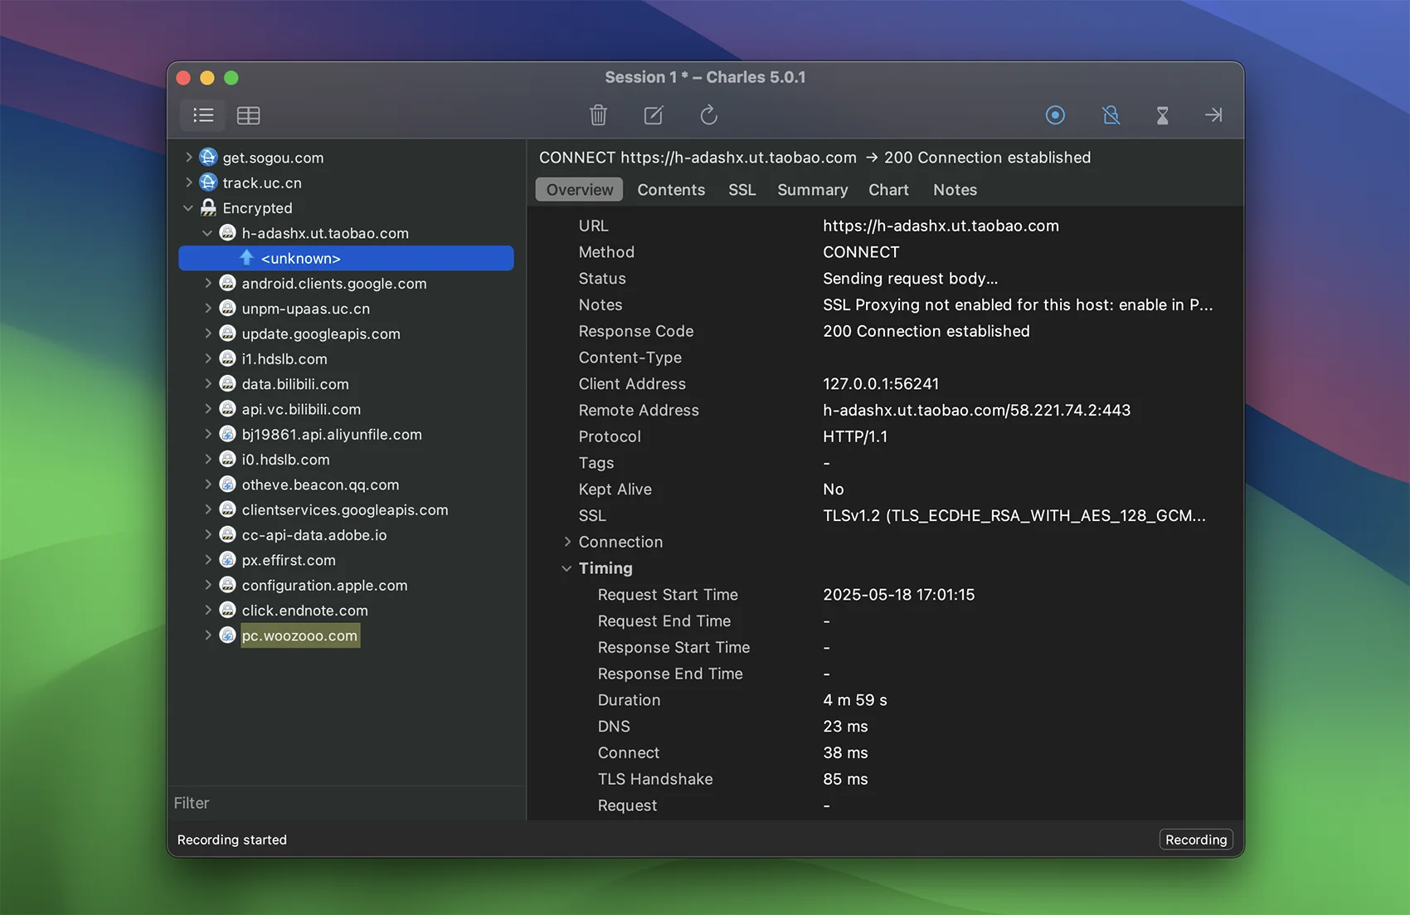Collapse the Timing section
Screen dimensions: 1410x915
pyautogui.click(x=566, y=568)
